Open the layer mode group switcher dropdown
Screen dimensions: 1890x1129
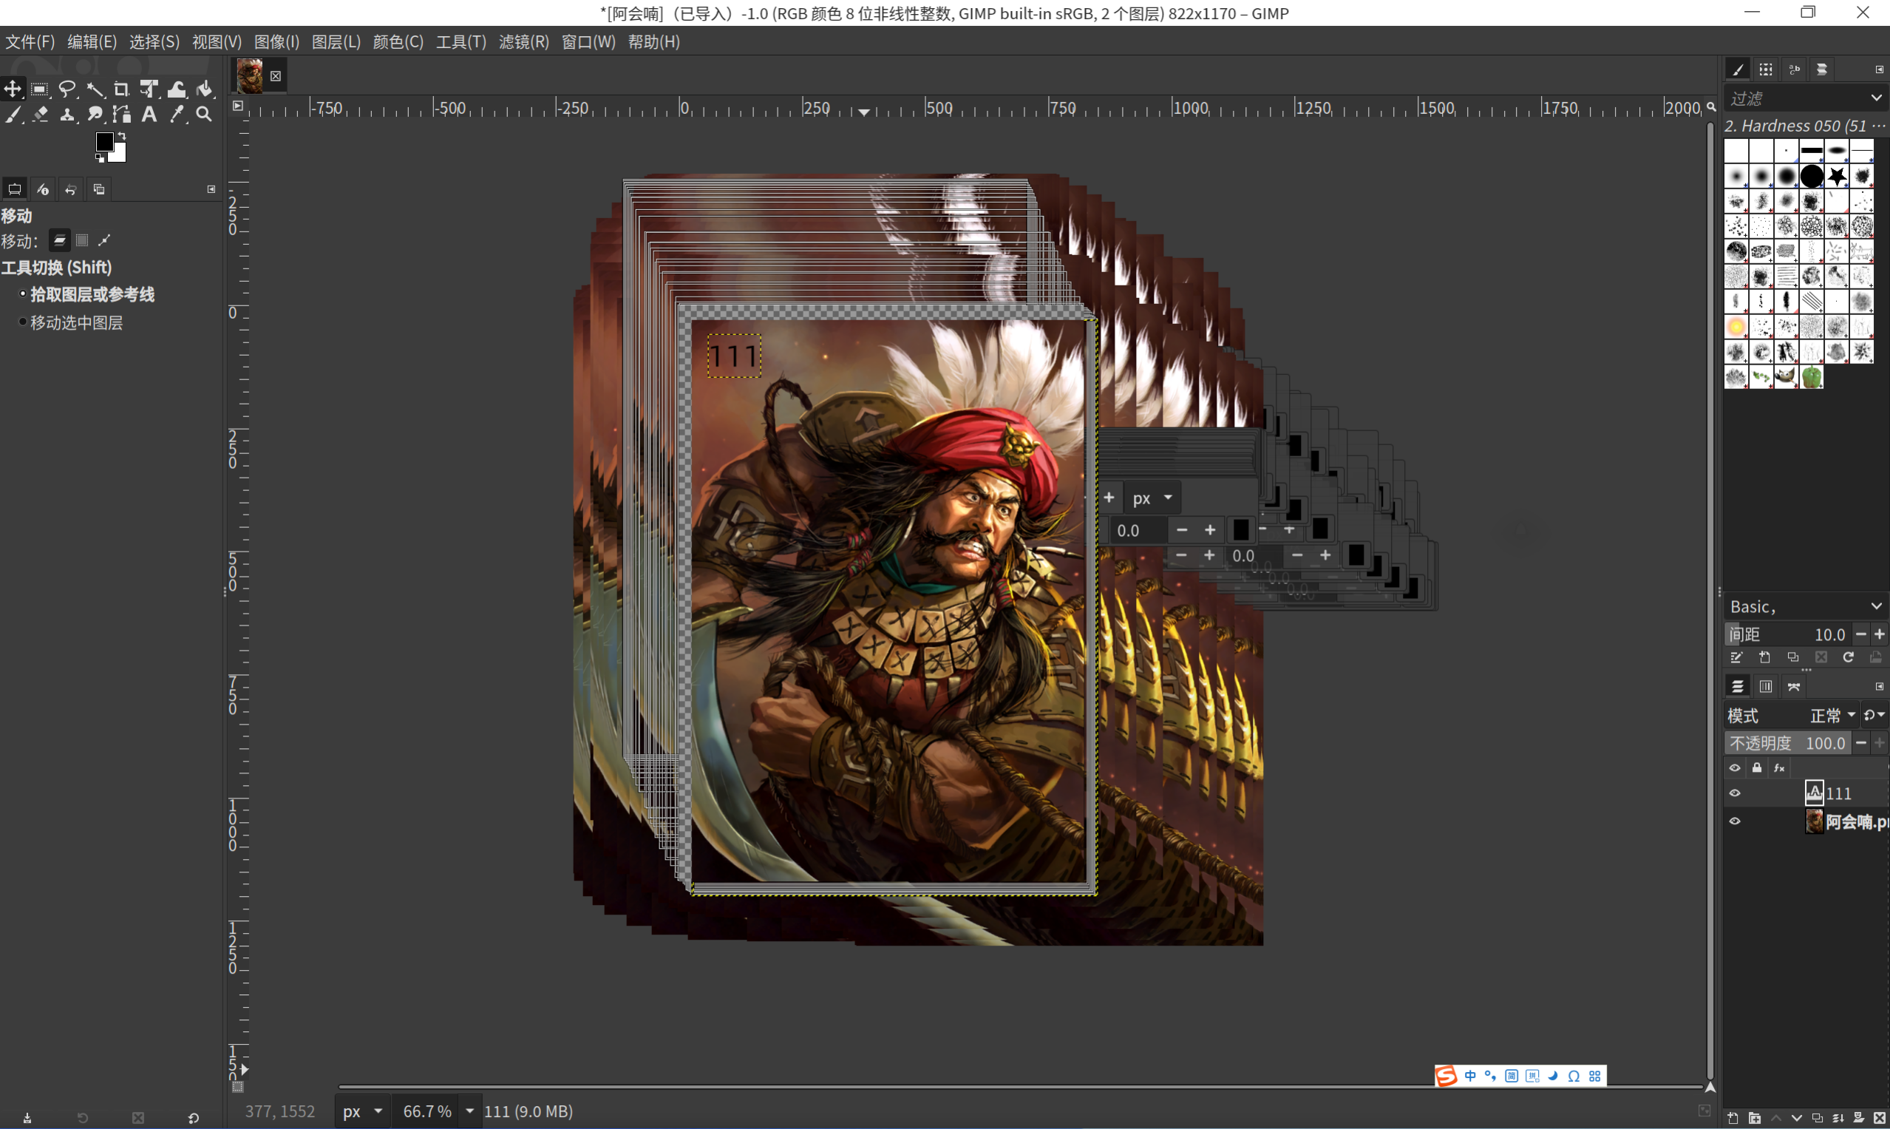1874,715
